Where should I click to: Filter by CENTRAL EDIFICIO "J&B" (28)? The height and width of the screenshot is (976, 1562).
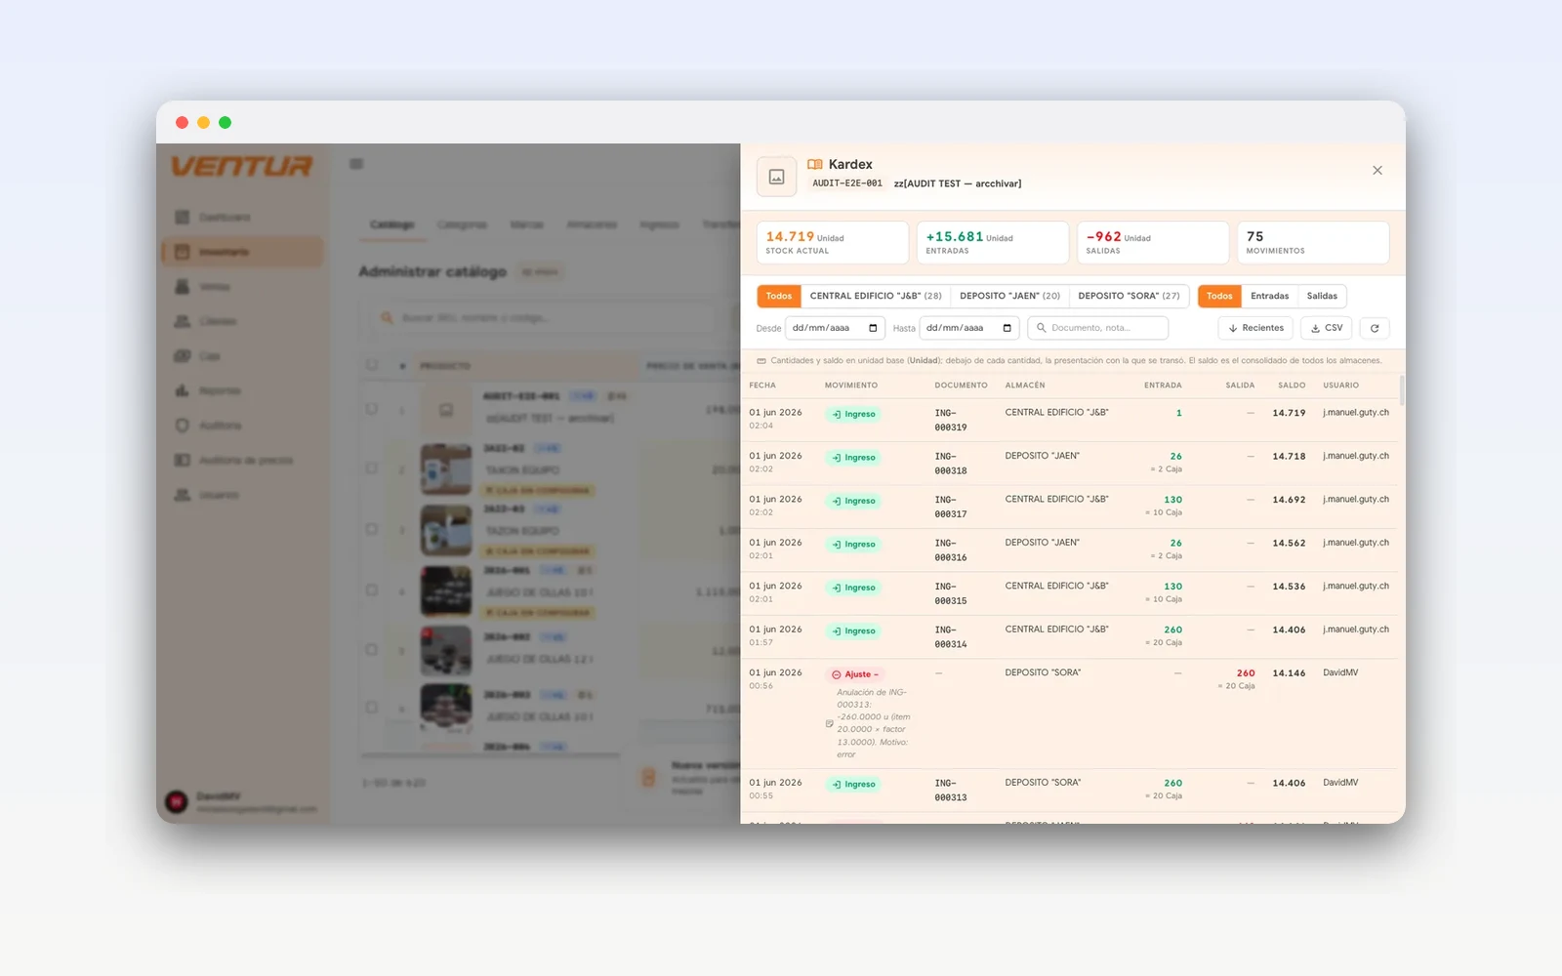point(876,296)
